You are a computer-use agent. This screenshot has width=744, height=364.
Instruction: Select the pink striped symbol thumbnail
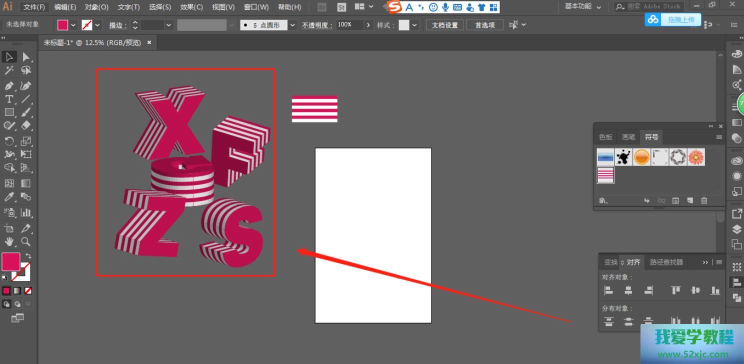(x=605, y=175)
